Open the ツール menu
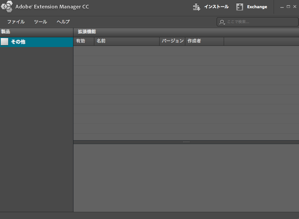The height and width of the screenshot is (219, 299). tap(41, 22)
